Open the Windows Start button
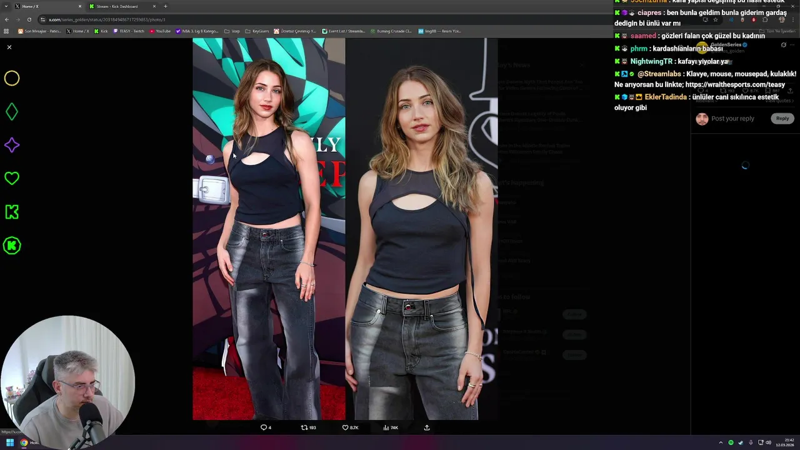This screenshot has height=450, width=800. [x=10, y=442]
